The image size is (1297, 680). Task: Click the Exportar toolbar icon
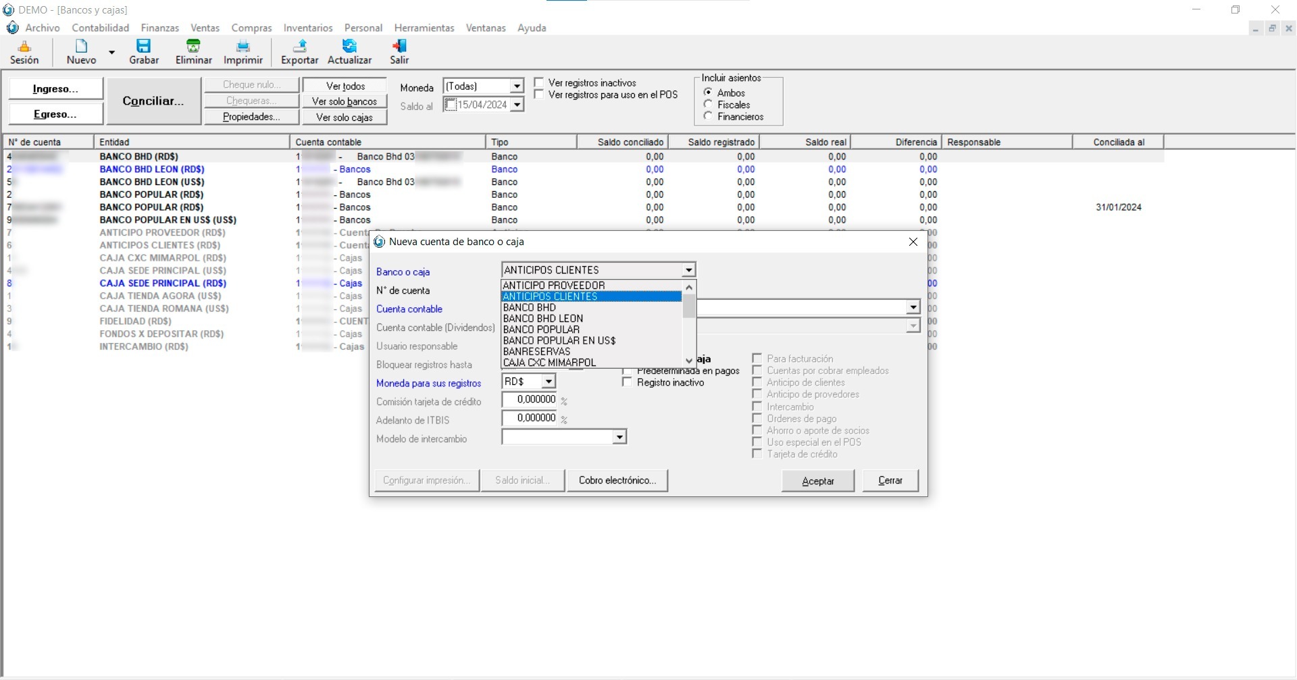pos(299,46)
